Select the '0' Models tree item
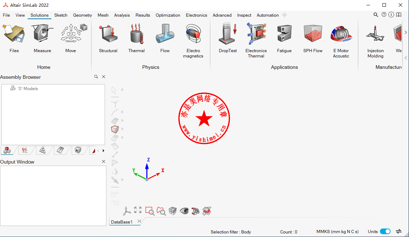 (x=24, y=88)
